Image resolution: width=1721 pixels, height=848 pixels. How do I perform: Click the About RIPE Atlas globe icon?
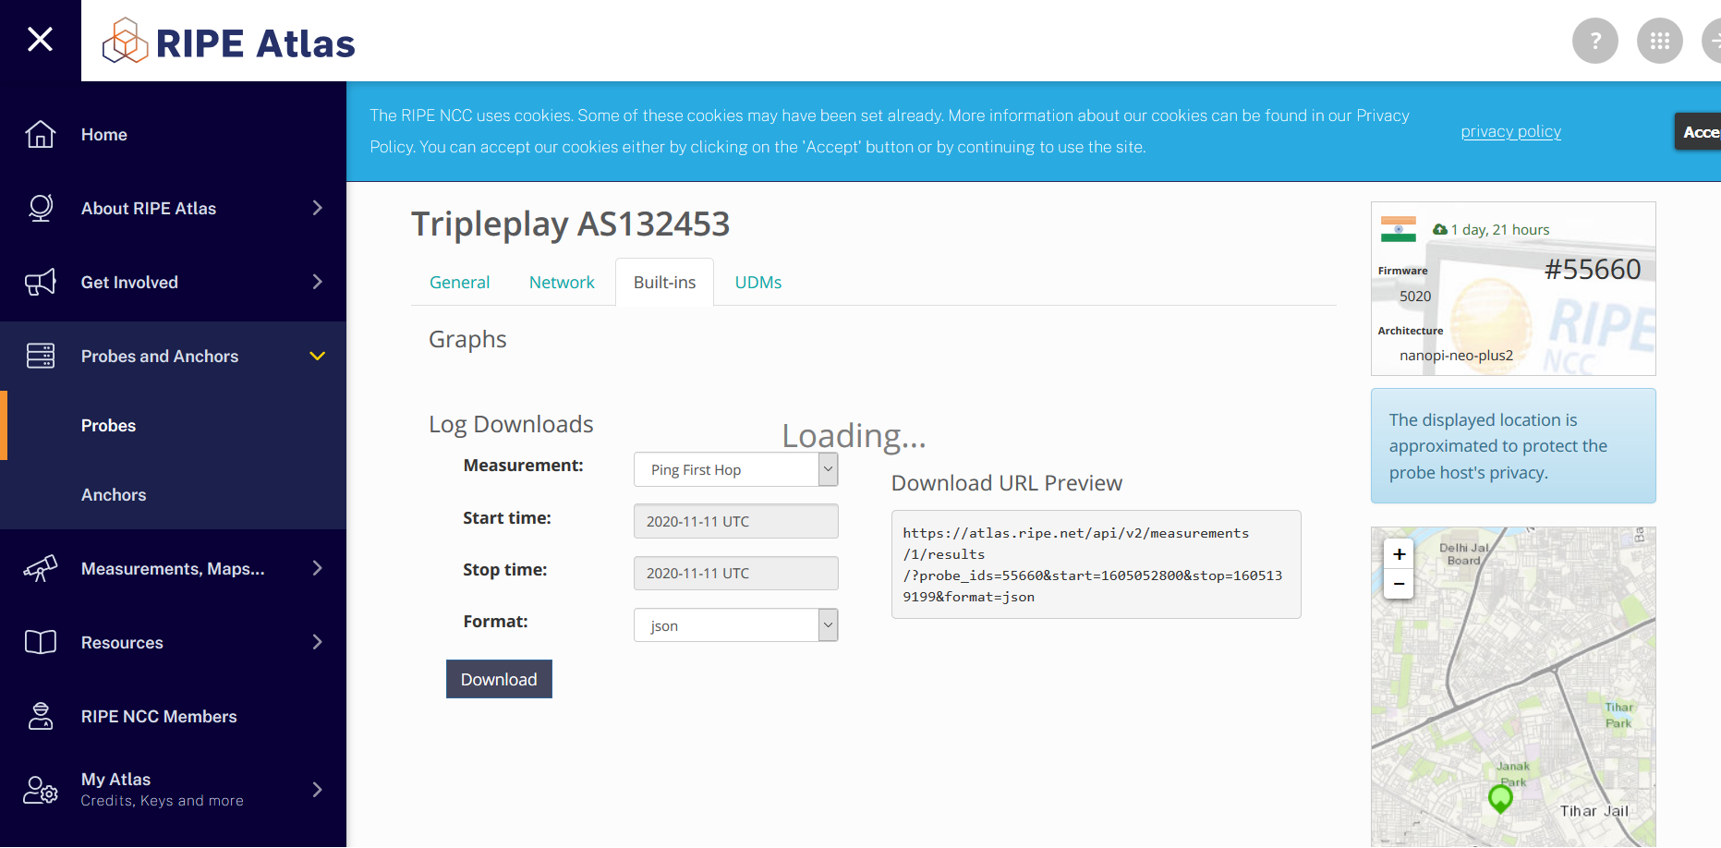pyautogui.click(x=41, y=208)
